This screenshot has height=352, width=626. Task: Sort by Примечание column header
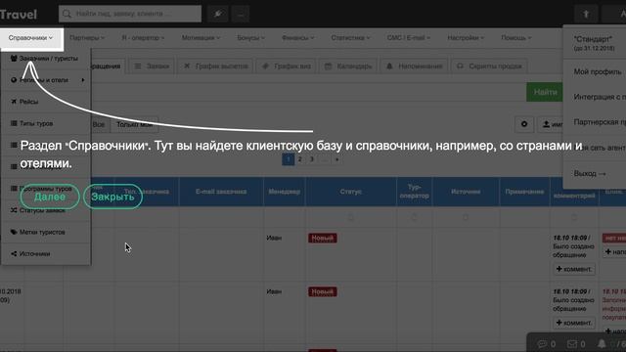pos(524,192)
